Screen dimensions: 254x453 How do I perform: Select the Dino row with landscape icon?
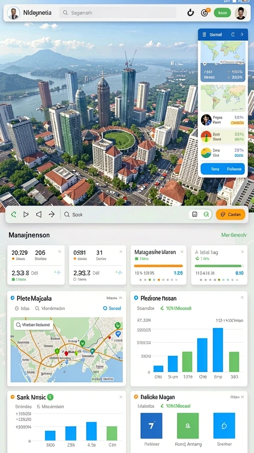[223, 153]
